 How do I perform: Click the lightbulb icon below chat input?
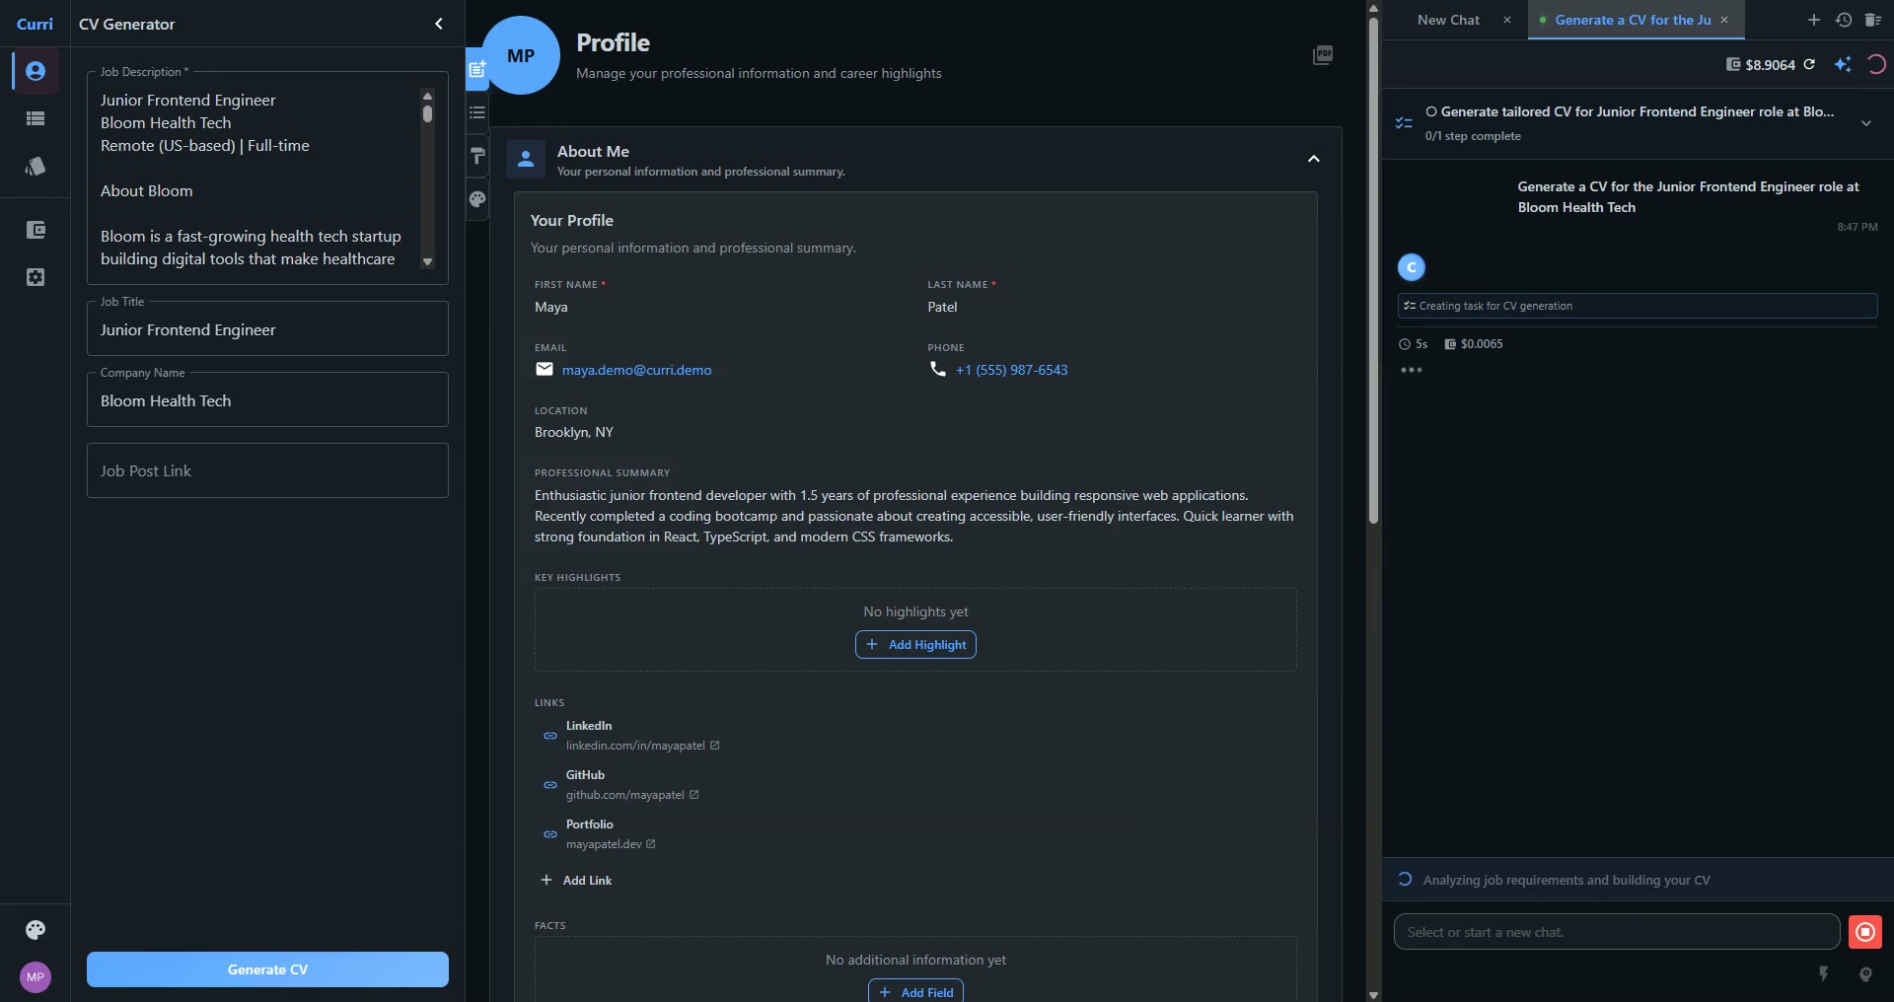1865,973
